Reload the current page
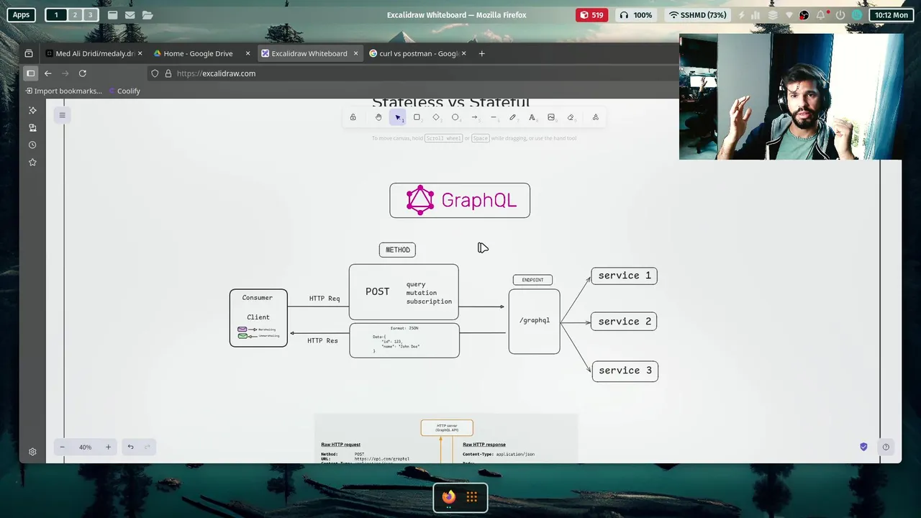This screenshot has height=518, width=921. tap(82, 73)
